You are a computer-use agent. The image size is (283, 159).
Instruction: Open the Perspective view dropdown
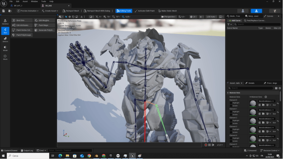tap(169, 17)
